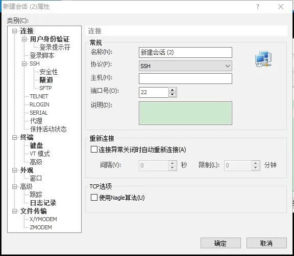Collapse the 文件传输 tree node
The width and height of the screenshot is (294, 256).
pyautogui.click(x=15, y=211)
